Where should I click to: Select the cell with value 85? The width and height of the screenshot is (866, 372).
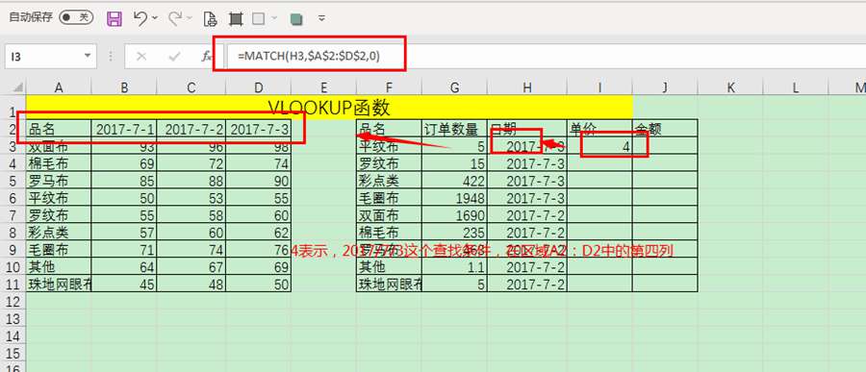(124, 181)
